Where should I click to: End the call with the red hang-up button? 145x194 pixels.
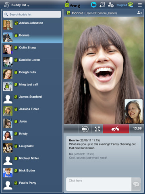(116, 129)
